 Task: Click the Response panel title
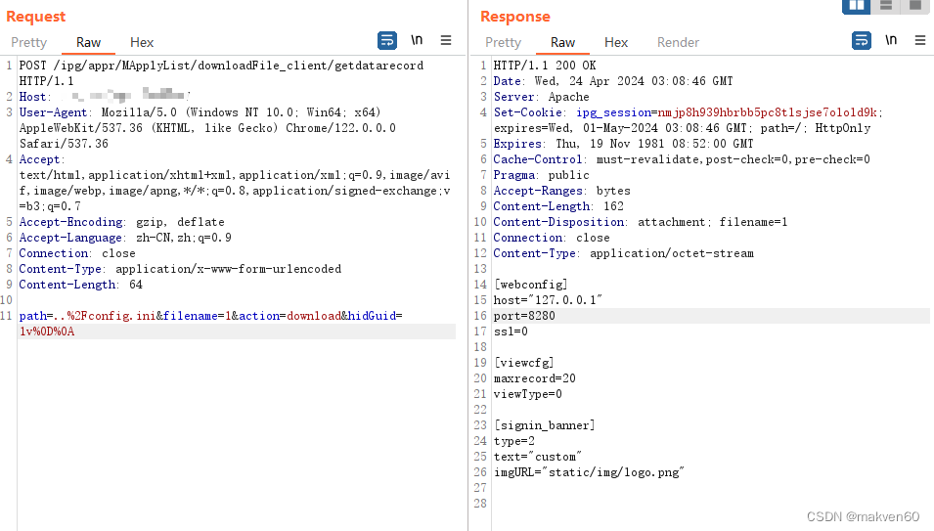coord(515,17)
